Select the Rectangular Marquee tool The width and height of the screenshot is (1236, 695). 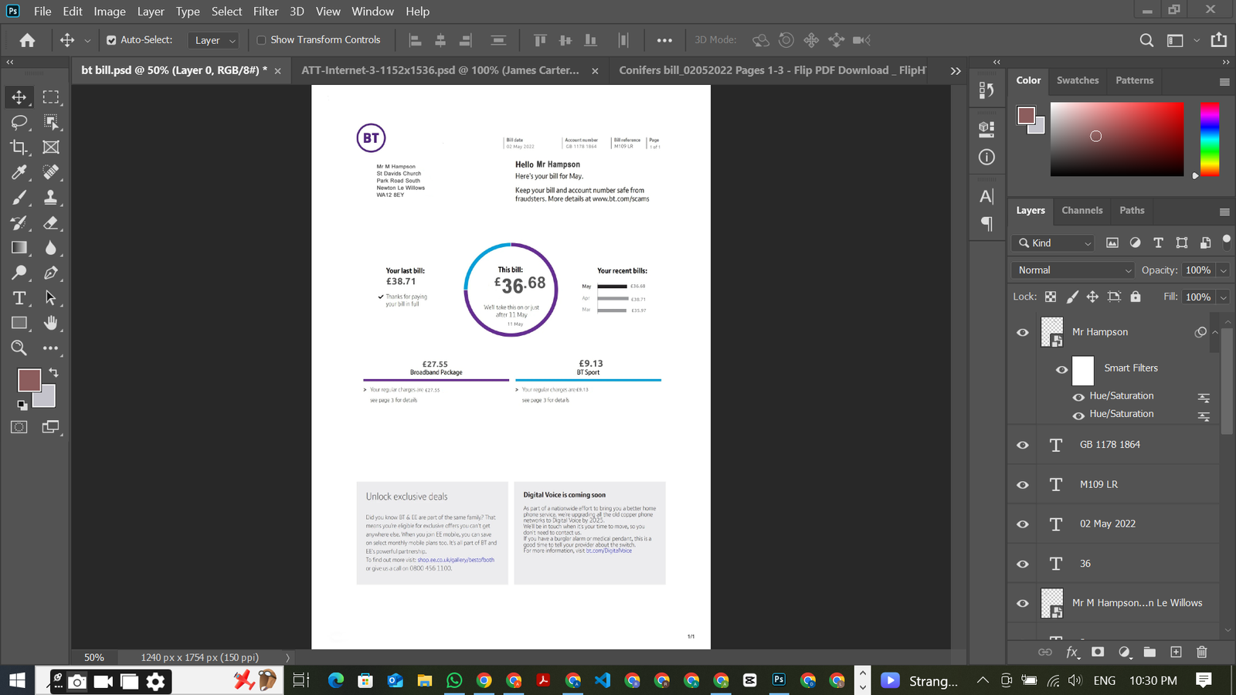tap(51, 97)
